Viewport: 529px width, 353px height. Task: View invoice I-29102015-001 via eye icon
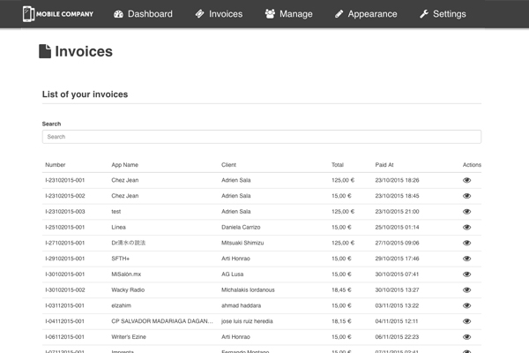point(466,259)
